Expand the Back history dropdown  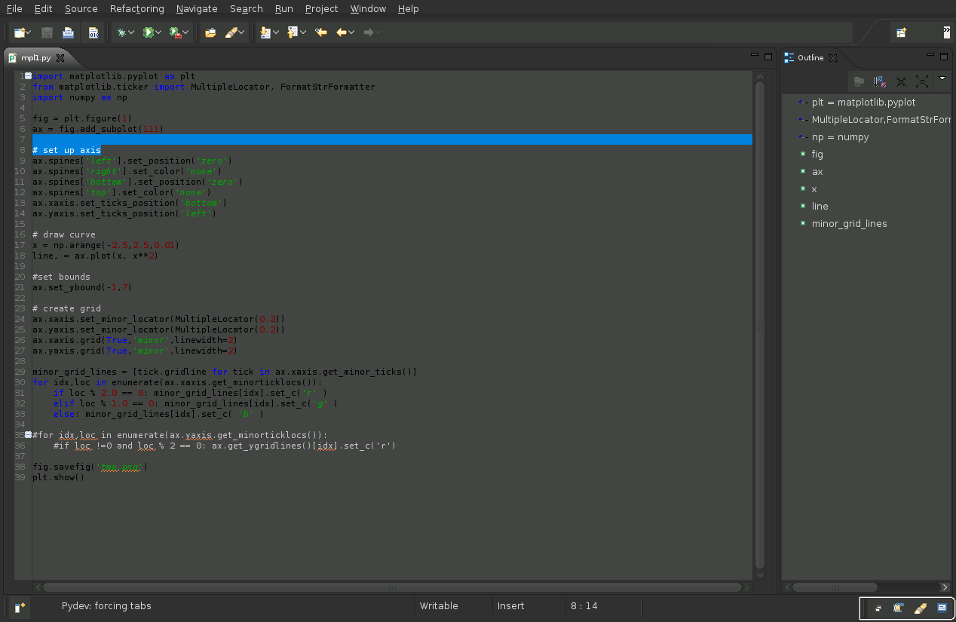point(351,32)
